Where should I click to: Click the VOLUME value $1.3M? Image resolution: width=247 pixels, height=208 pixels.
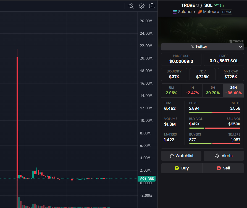(170, 124)
